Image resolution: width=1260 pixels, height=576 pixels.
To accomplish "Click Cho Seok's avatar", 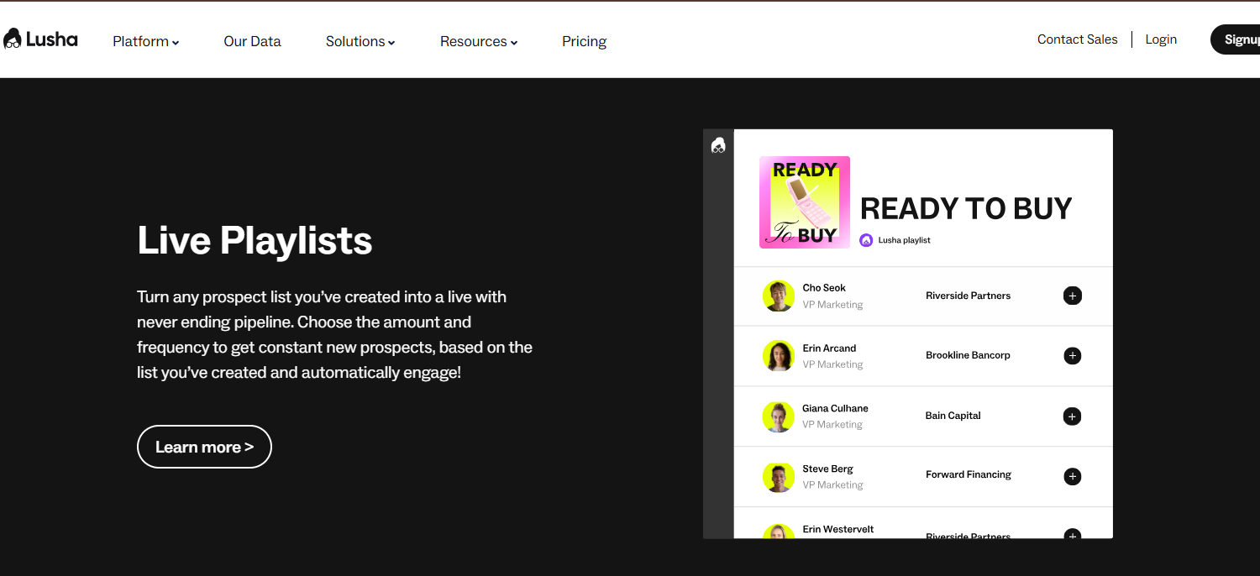I will [x=779, y=296].
